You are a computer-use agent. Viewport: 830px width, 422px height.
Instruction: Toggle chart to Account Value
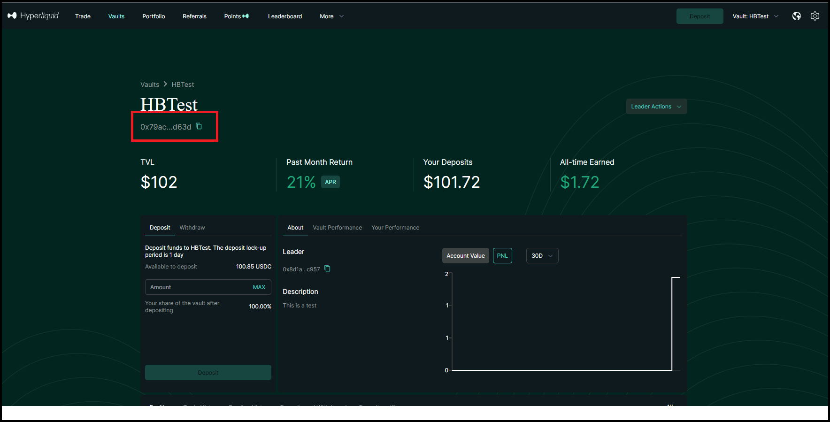click(465, 256)
